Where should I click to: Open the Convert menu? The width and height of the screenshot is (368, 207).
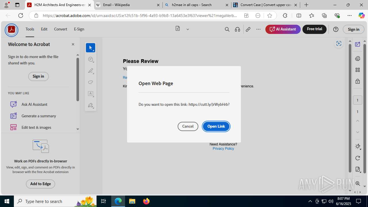coord(61,29)
